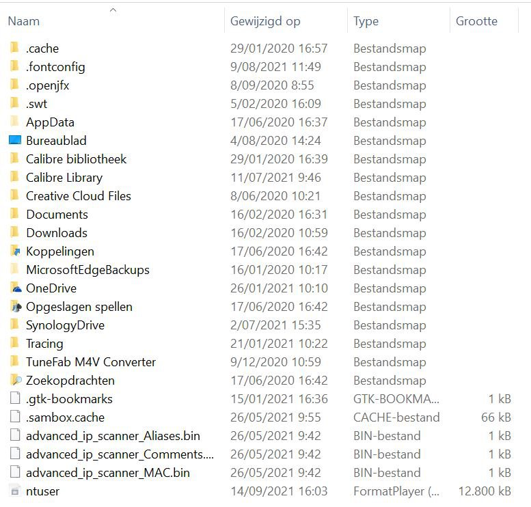Select the folder name Documents

(x=57, y=215)
